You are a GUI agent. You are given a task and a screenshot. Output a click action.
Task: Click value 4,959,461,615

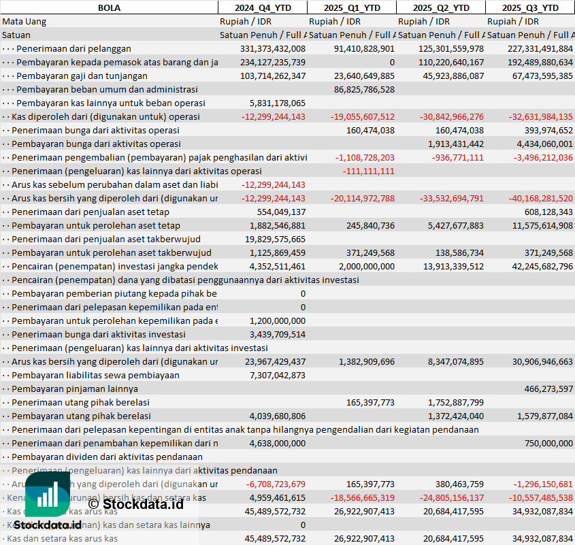277,497
